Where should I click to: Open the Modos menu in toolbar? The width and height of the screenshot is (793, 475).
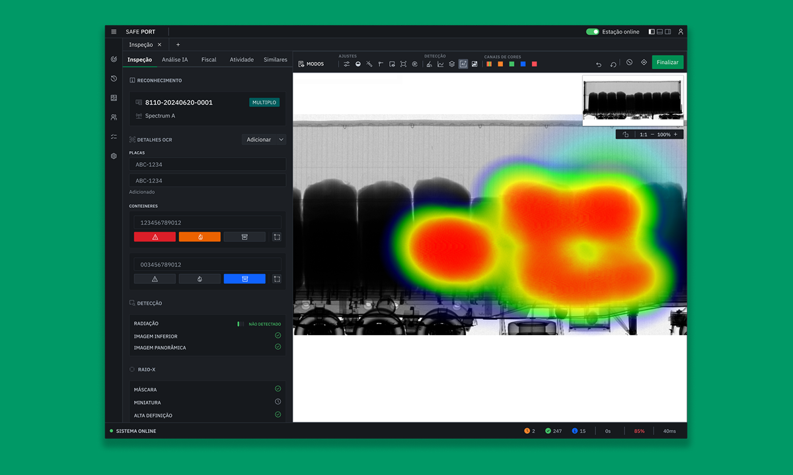coord(311,64)
